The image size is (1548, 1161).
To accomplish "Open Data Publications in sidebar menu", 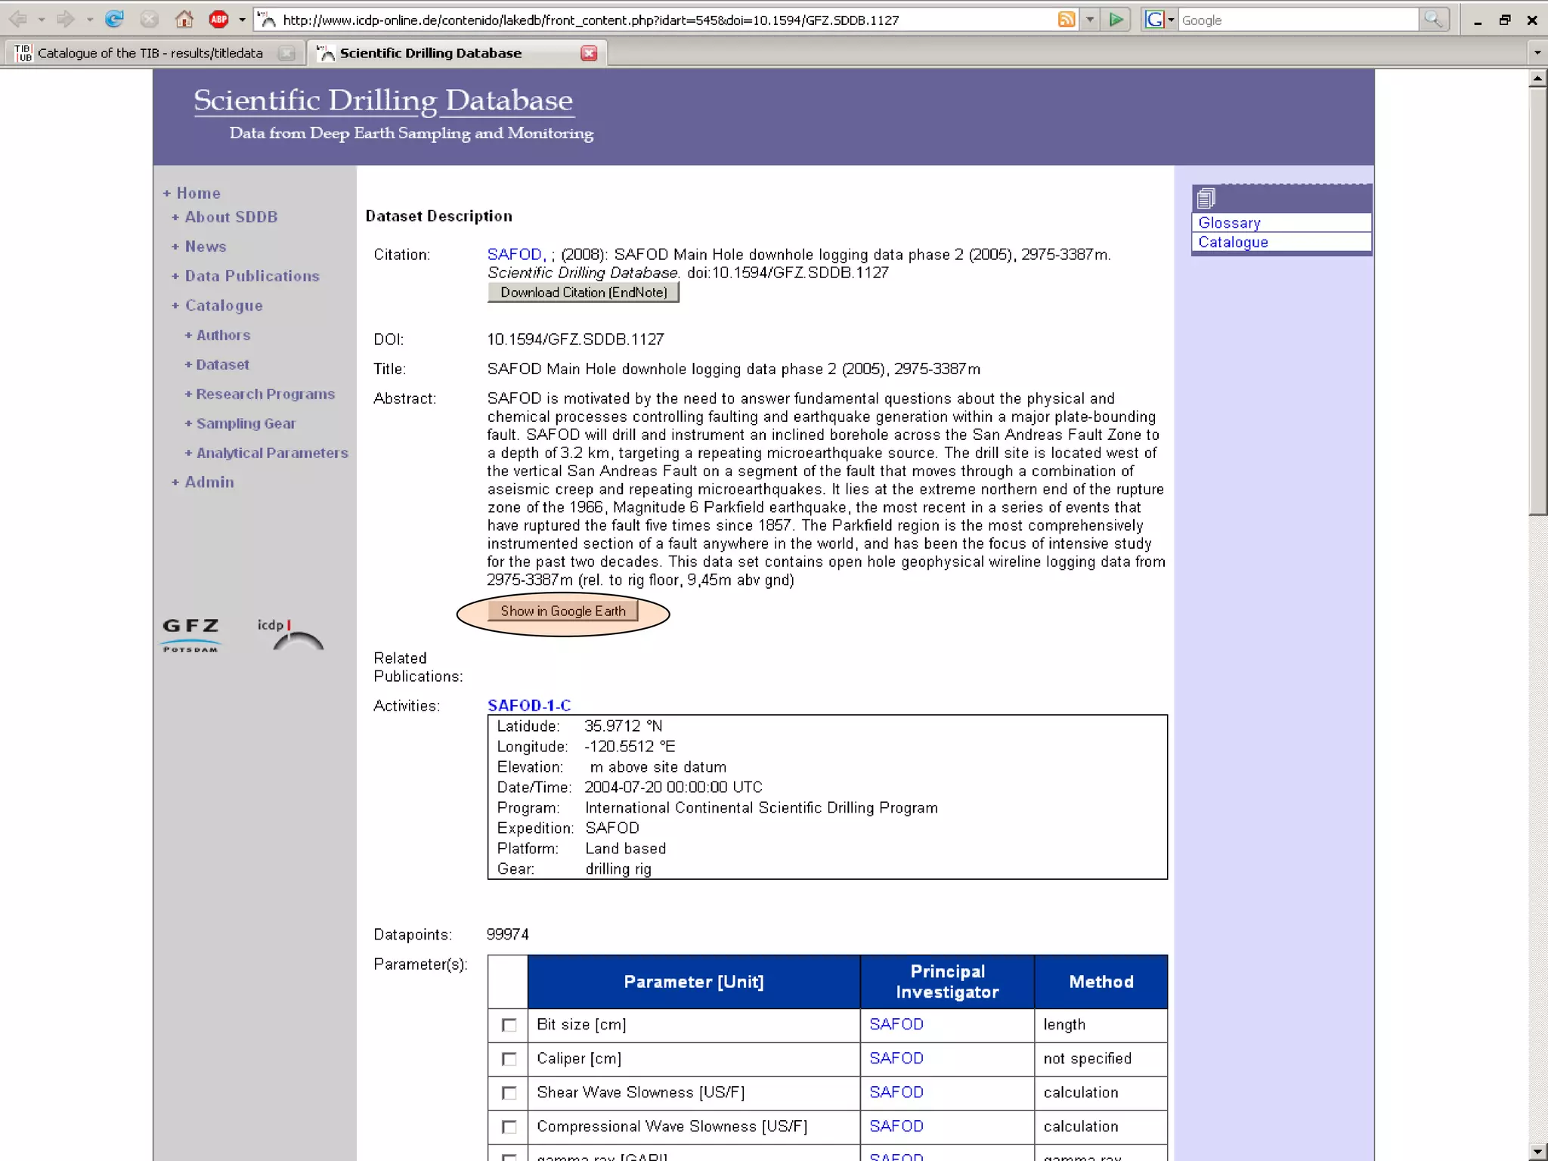I will [252, 276].
